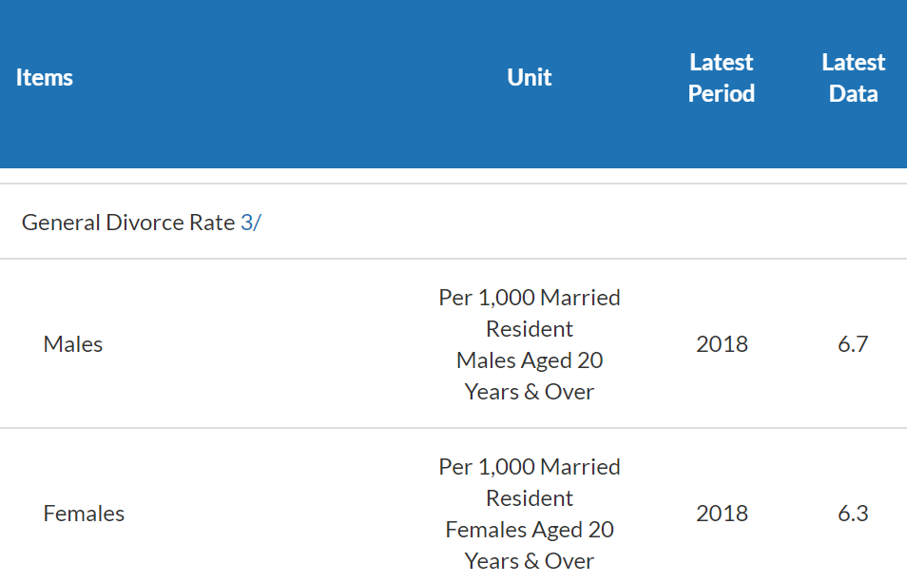Viewport: 907px width, 583px height.
Task: Select the Females row label
Action: [x=84, y=514]
